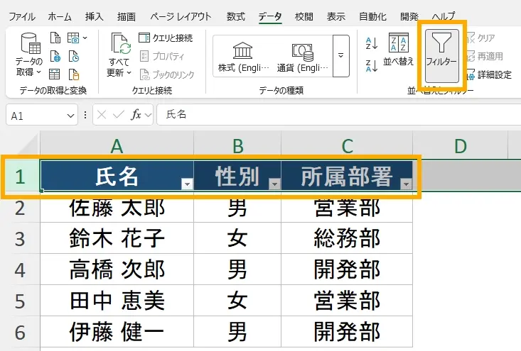Toggle the フィルター funnel button
The height and width of the screenshot is (351, 521).
coord(441,55)
